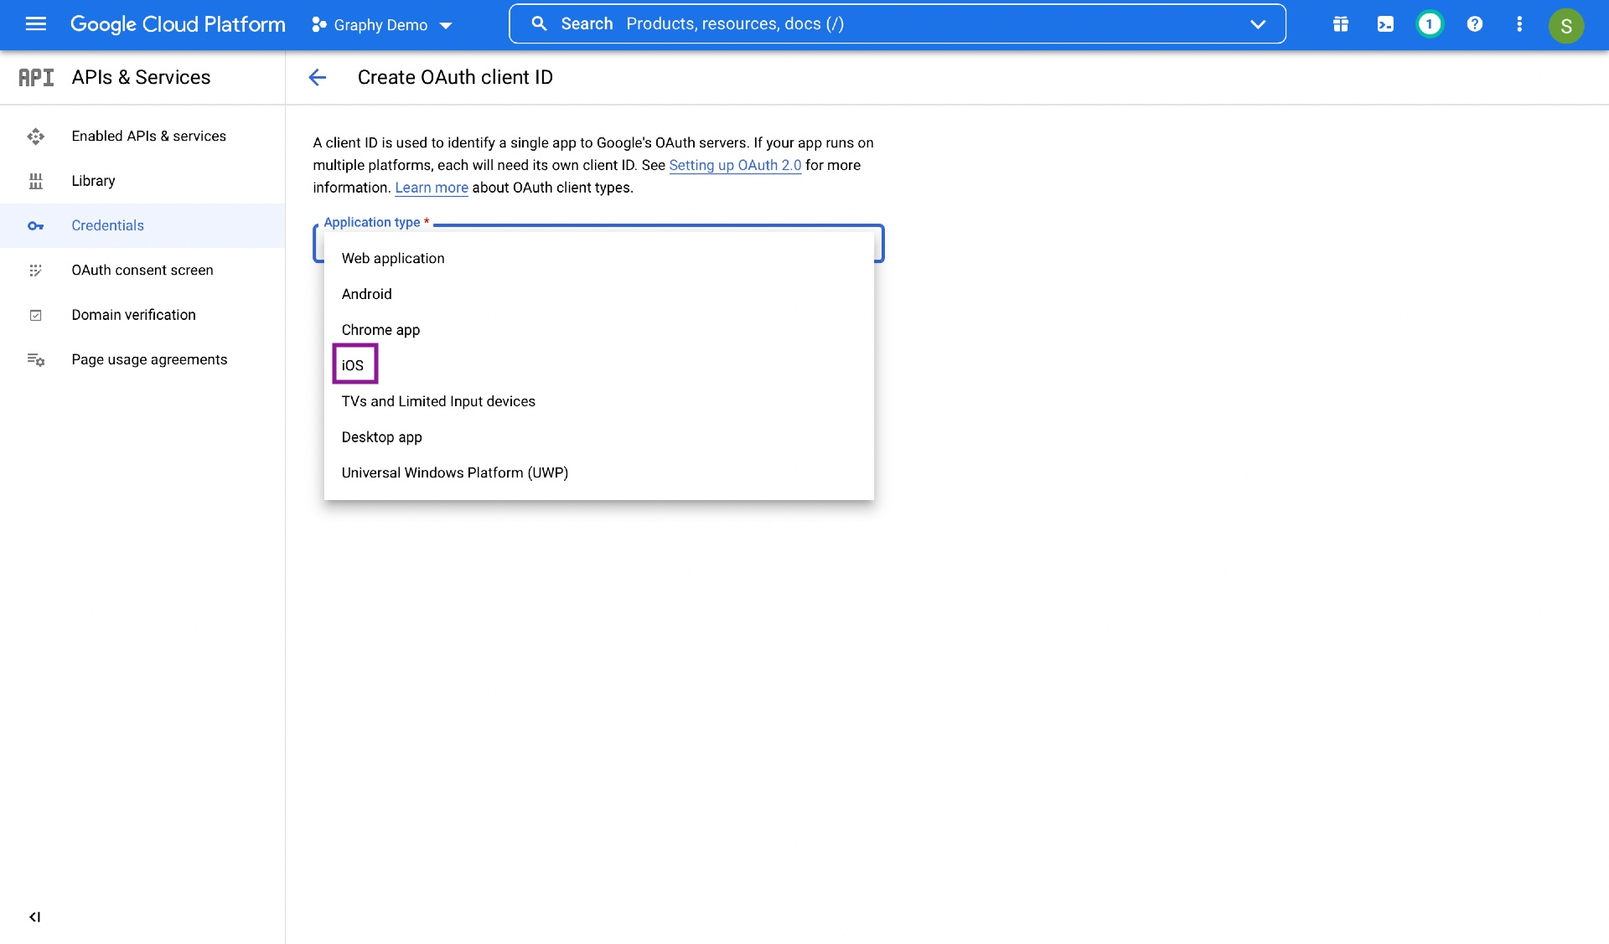
Task: Open OAuth consent screen page
Action: [142, 270]
